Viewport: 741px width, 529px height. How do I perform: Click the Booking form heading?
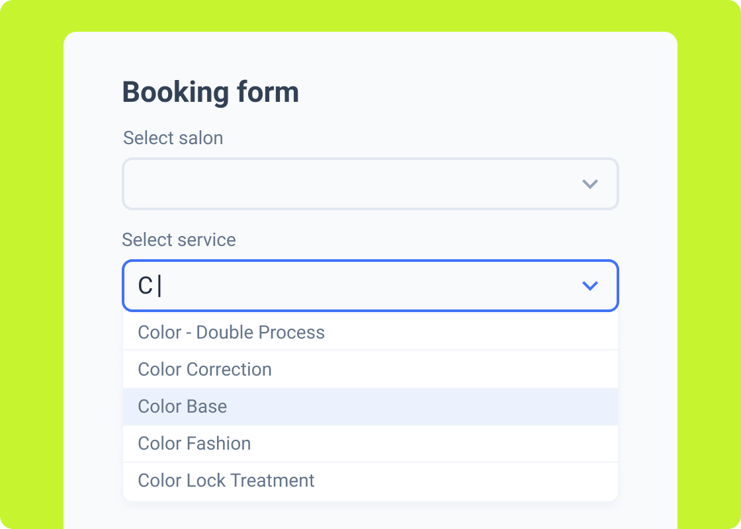click(210, 91)
